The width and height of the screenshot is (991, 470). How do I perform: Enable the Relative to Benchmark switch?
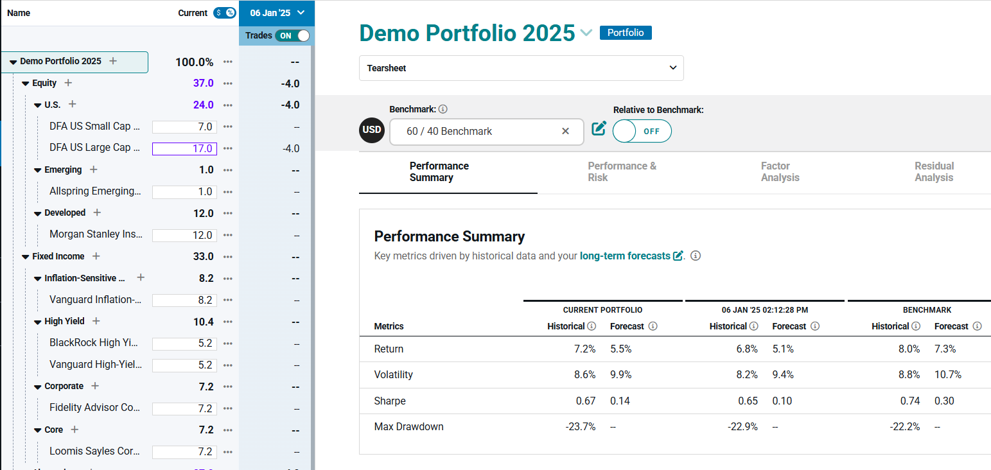coord(642,131)
